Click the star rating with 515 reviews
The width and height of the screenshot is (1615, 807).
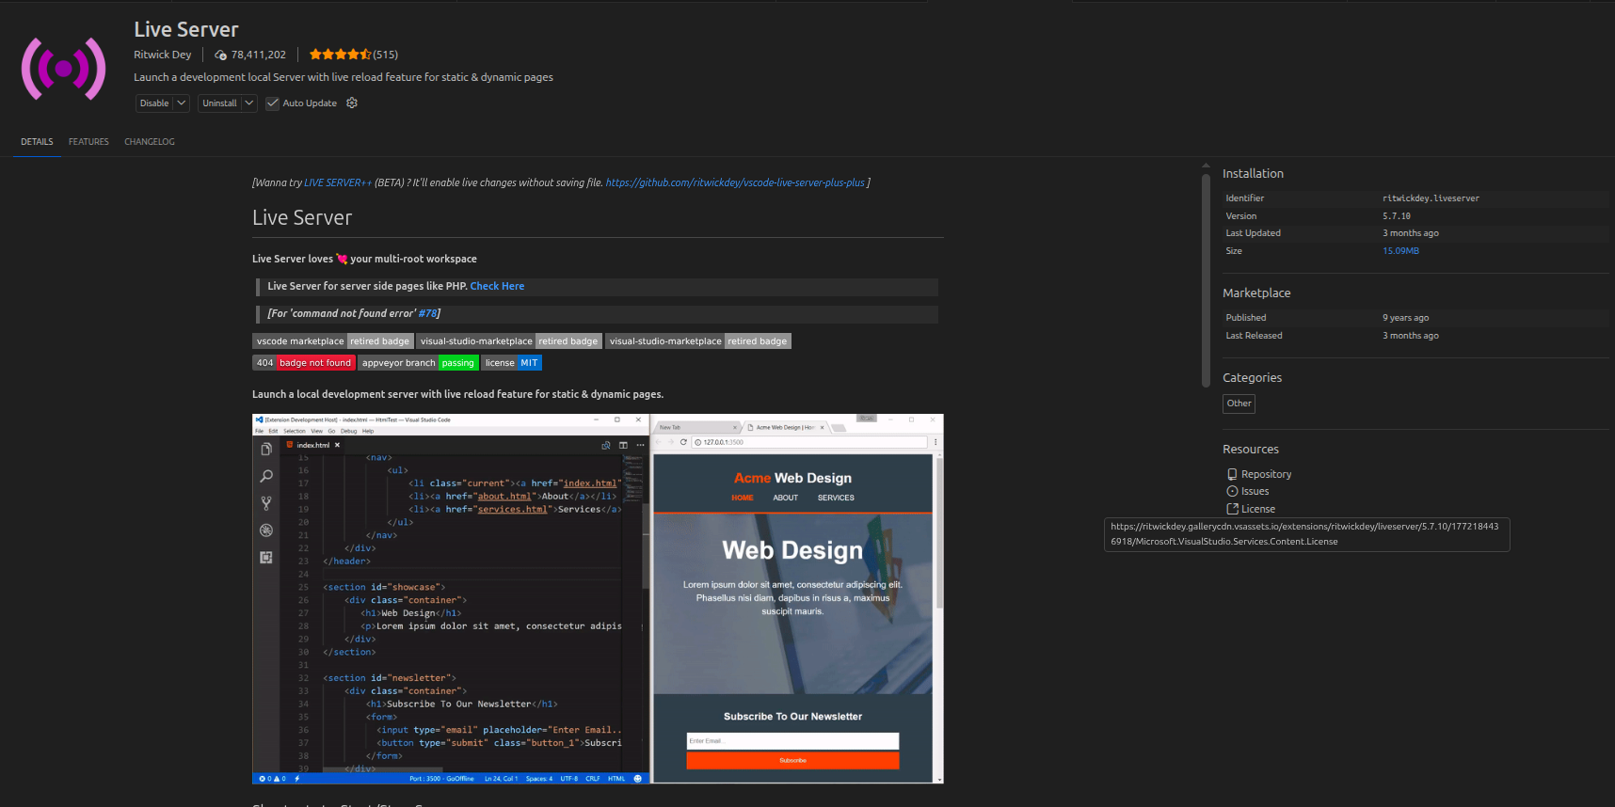353,55
